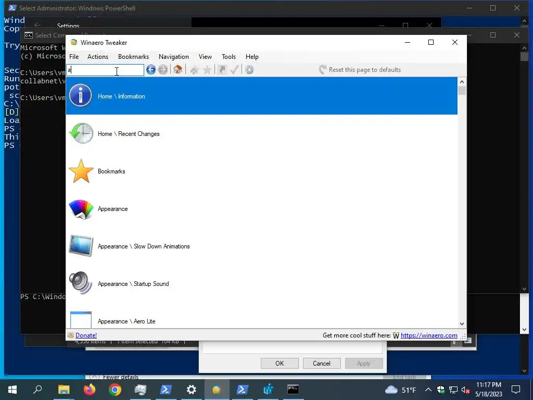Open the Bookmarks menu

tap(133, 57)
